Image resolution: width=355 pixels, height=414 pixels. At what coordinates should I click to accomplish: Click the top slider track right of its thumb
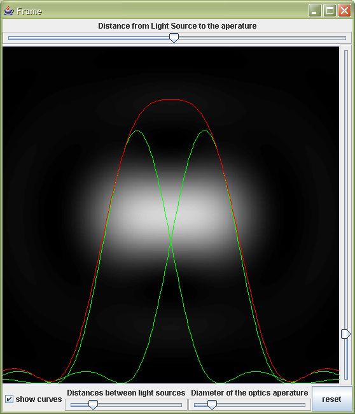tap(262, 38)
